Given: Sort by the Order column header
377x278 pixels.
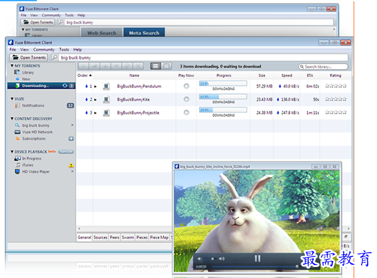Looking at the screenshot, I should click(x=84, y=75).
